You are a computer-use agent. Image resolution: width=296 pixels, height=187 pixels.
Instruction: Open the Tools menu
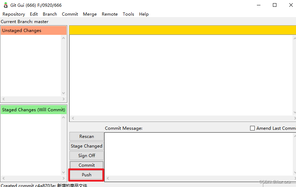[128, 14]
